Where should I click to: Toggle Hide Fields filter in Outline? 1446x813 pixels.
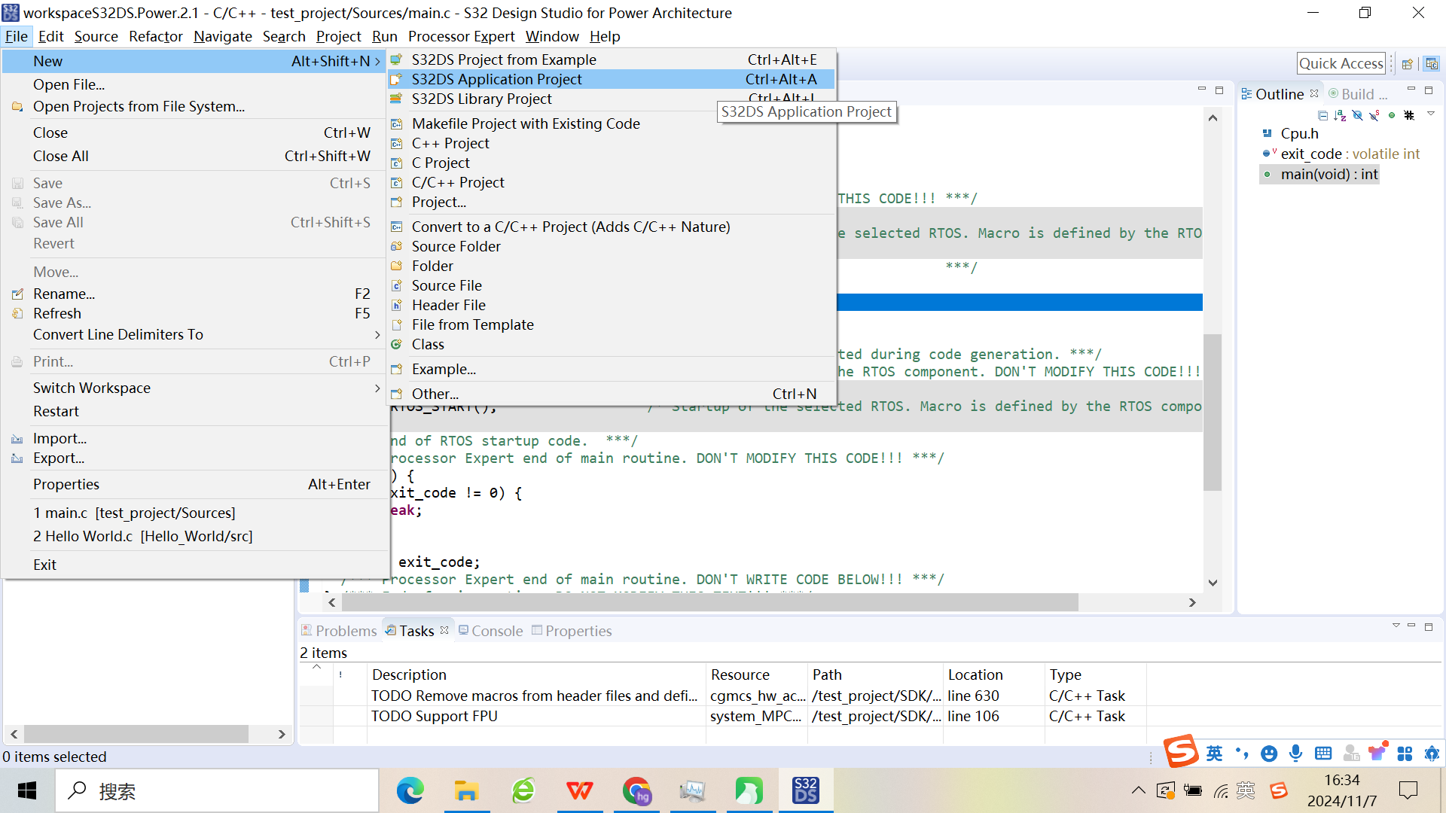pos(1357,115)
